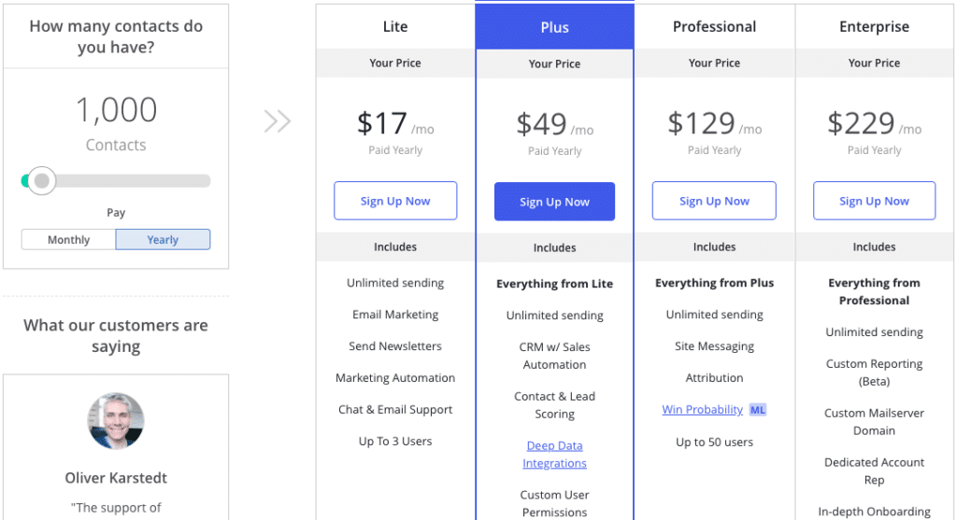The height and width of the screenshot is (520, 957).
Task: Select the Plus plan header
Action: click(555, 27)
